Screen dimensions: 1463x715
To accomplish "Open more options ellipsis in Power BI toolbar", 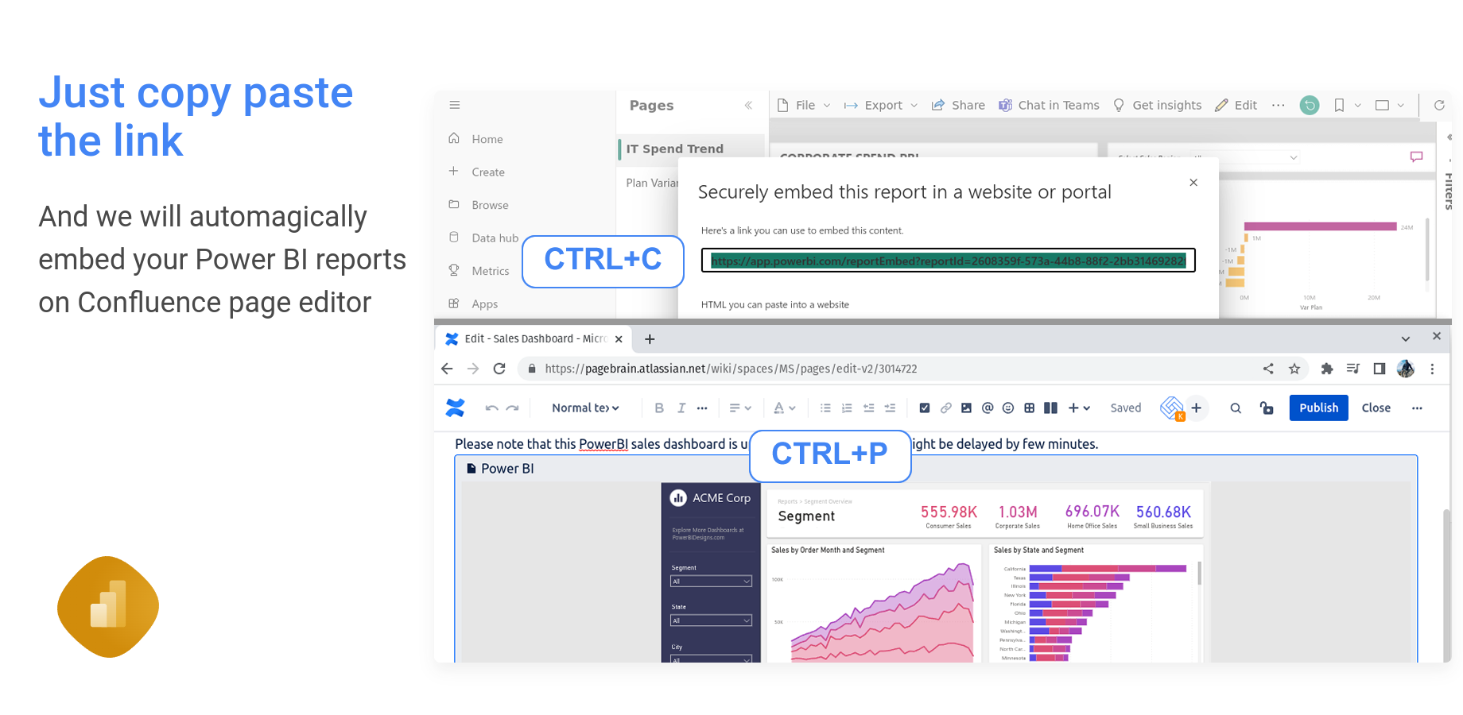I will coord(1278,105).
